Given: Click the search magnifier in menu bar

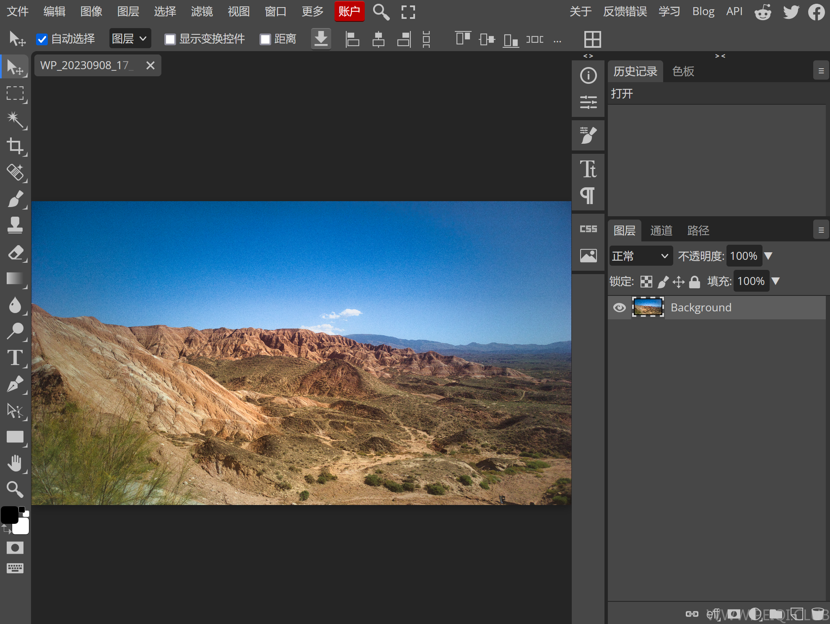Looking at the screenshot, I should point(381,12).
